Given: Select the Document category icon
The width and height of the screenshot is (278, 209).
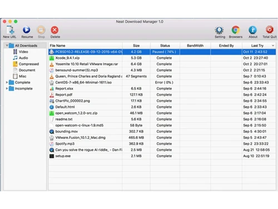Looking at the screenshot, I should (x=15, y=70).
